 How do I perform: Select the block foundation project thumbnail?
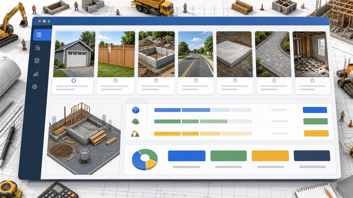(156, 54)
